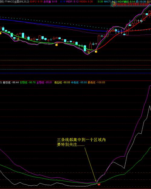Image resolution: width=151 pixels, height=189 pixels.
Task: Click the gold ball marker at left edge
Action: click(x=1, y=33)
